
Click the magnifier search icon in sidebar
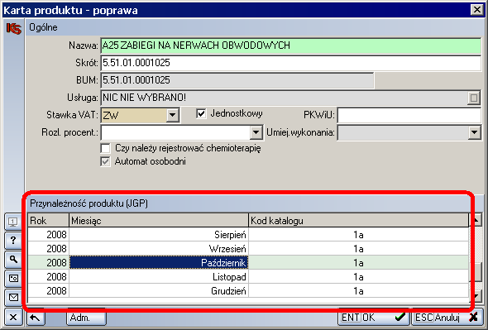(13, 260)
